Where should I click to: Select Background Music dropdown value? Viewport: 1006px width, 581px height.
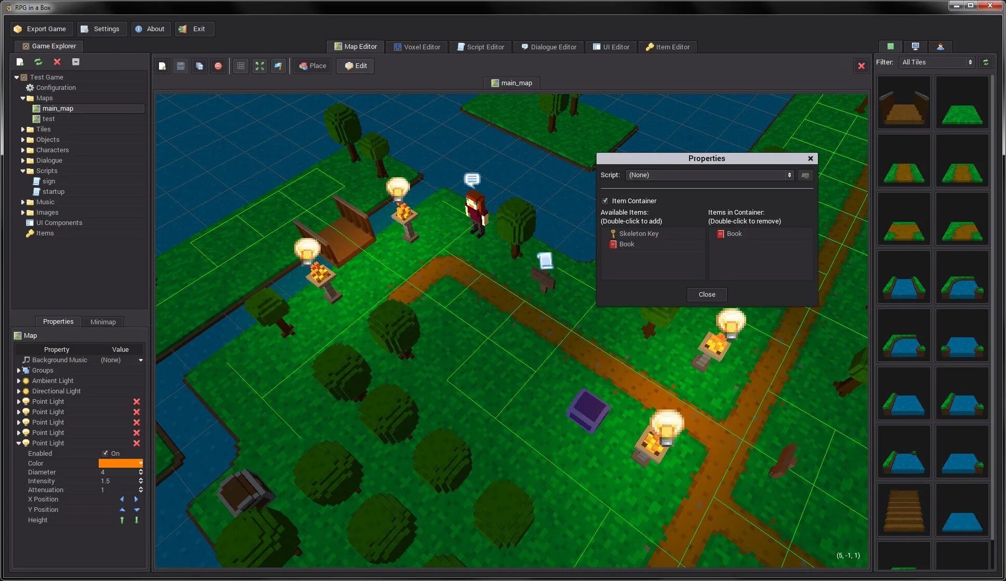[x=121, y=359]
